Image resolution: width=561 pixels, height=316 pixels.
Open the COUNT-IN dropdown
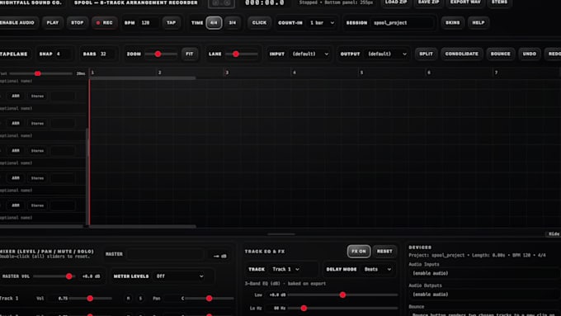(322, 22)
